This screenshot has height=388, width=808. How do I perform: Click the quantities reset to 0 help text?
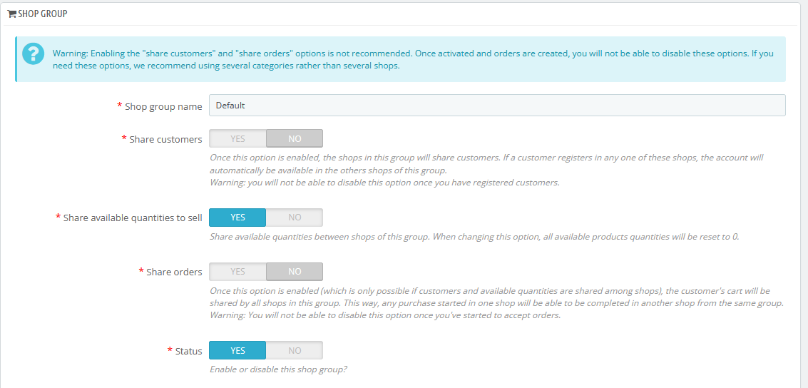pos(474,236)
